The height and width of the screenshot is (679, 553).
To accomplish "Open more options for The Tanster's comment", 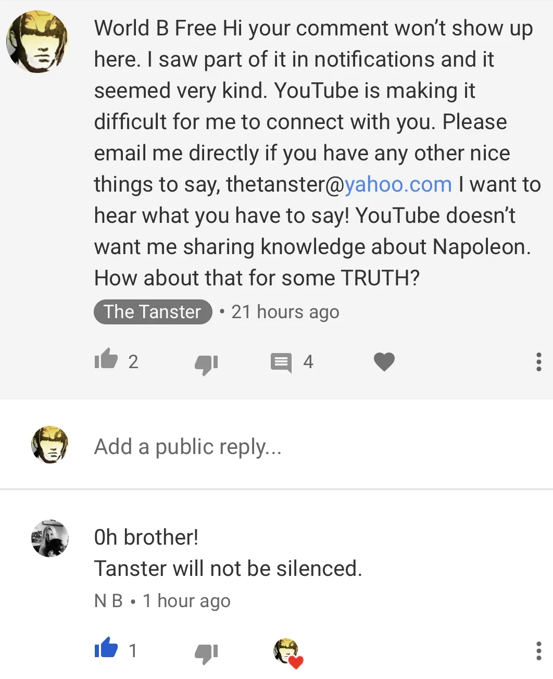I will (x=538, y=361).
